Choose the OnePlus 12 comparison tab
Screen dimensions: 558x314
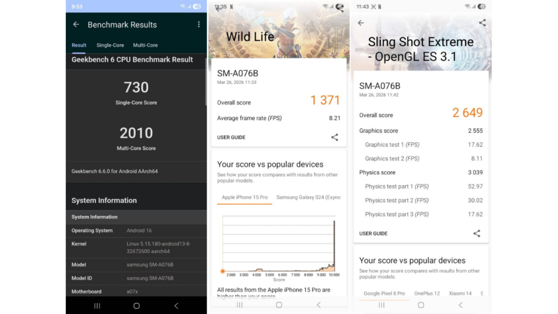(427, 293)
